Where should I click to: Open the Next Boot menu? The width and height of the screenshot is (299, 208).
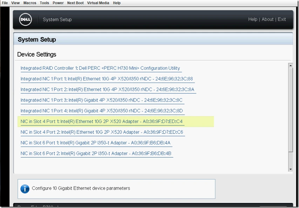tap(75, 3)
